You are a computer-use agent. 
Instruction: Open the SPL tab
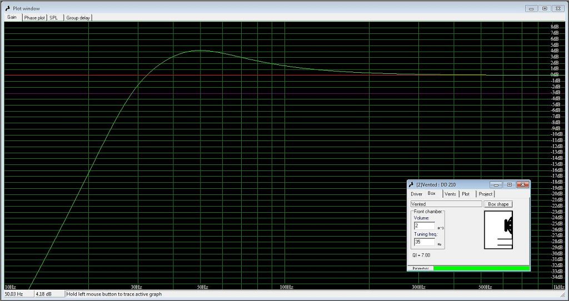click(x=53, y=18)
